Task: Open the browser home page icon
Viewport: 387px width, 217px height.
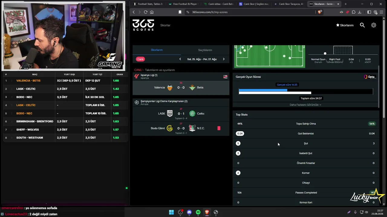Action: 152,12
